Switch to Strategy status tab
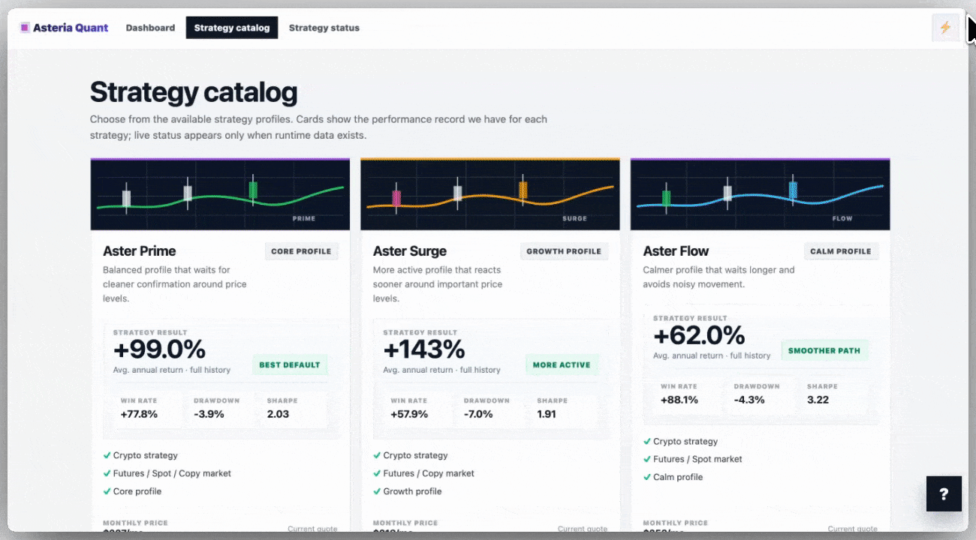 coord(324,28)
